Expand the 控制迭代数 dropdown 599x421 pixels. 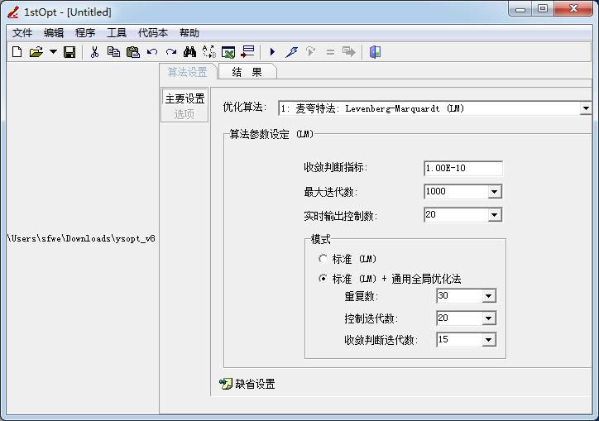488,318
